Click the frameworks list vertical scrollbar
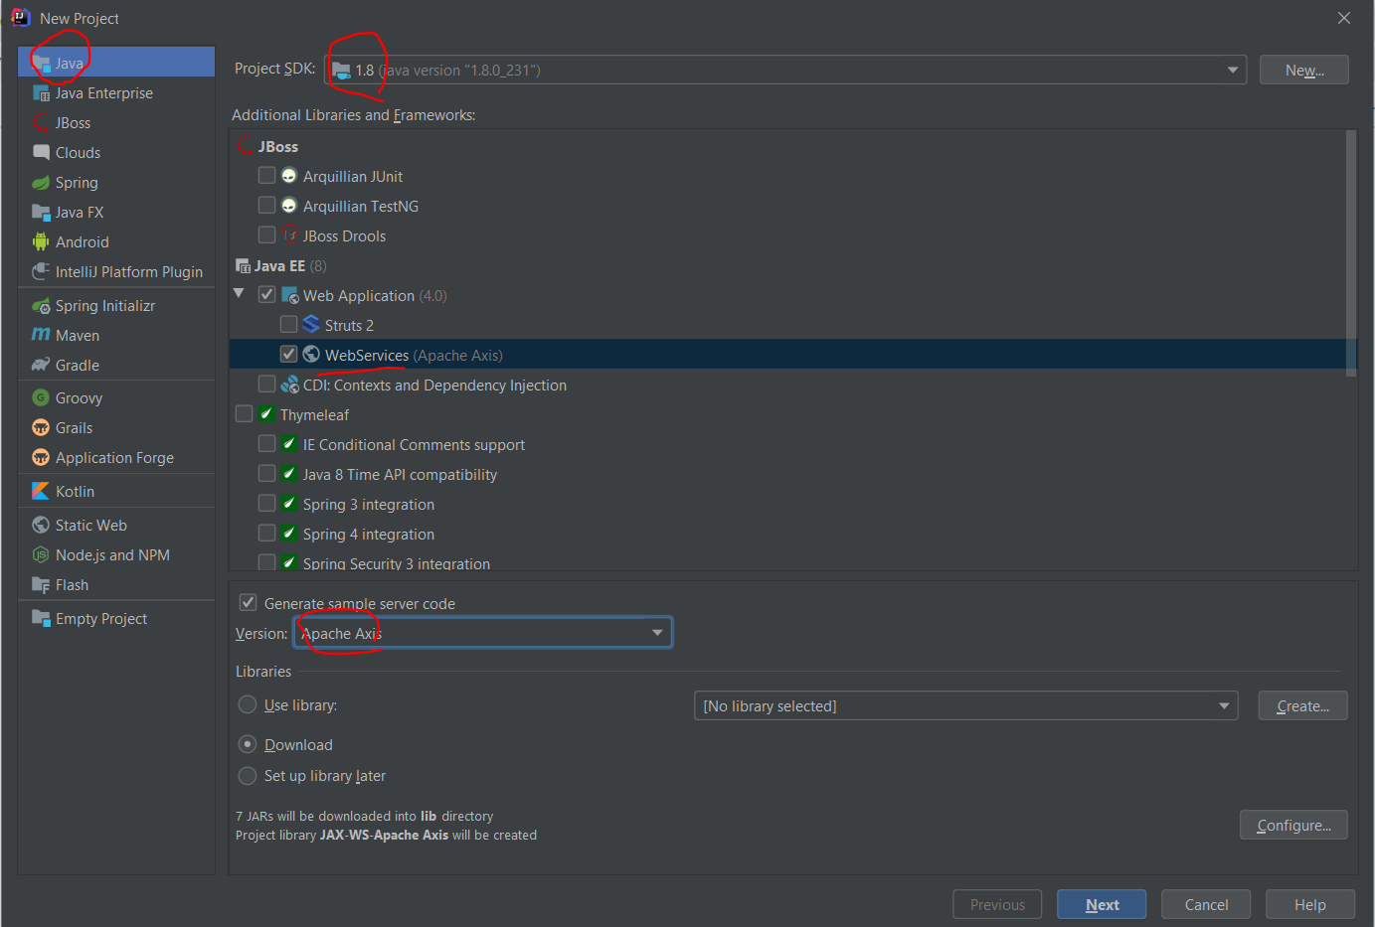 coord(1351,253)
